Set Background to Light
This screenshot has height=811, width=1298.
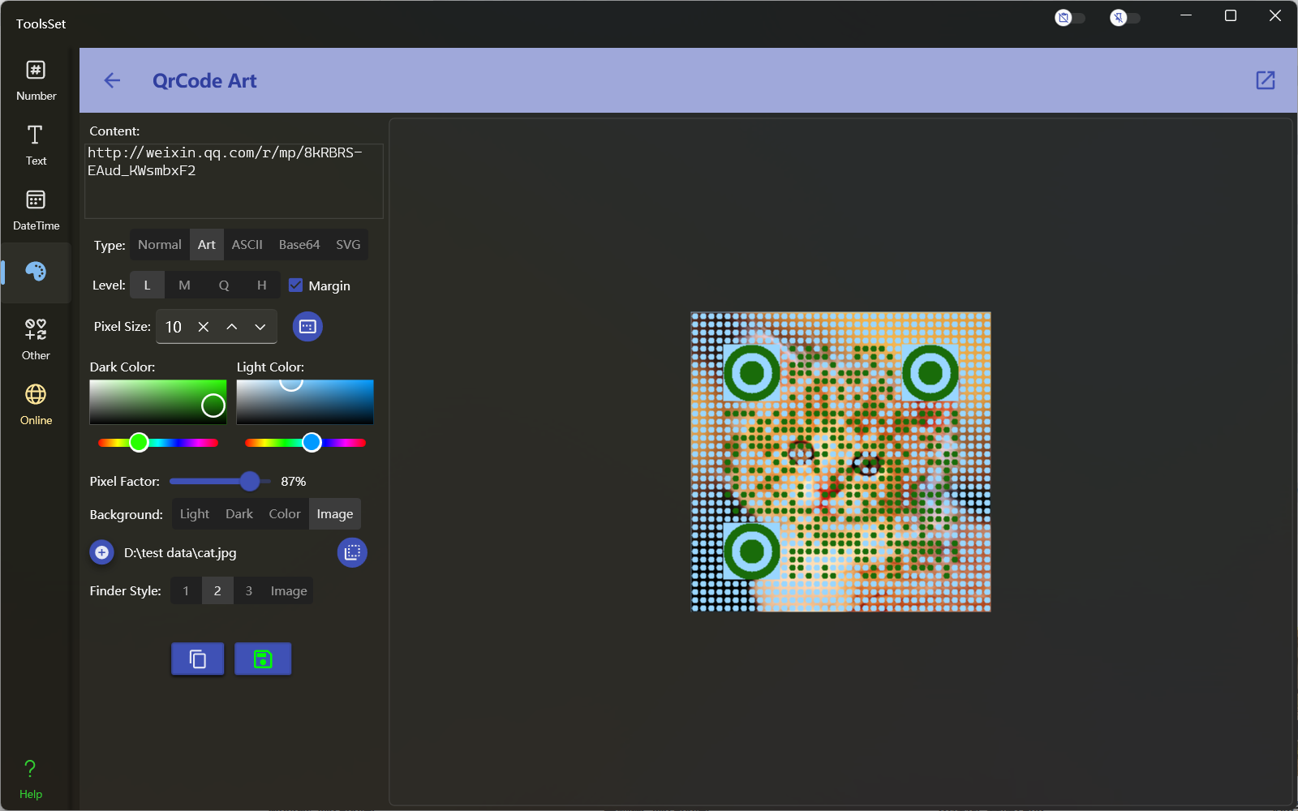pyautogui.click(x=195, y=514)
